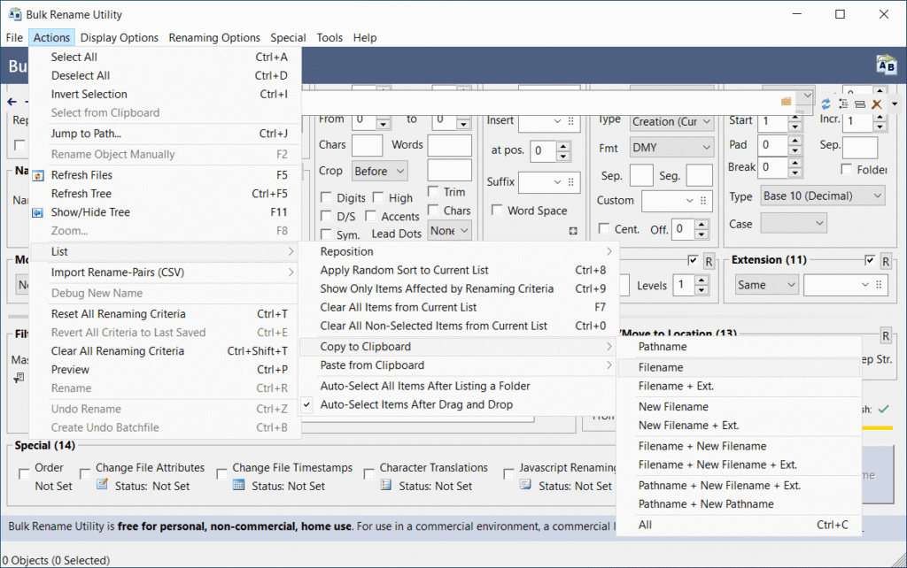This screenshot has height=568, width=907.
Task: Click the R reset button beside Extension
Action: tap(886, 261)
